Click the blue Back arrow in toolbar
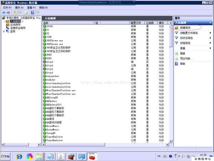 pos(4,13)
